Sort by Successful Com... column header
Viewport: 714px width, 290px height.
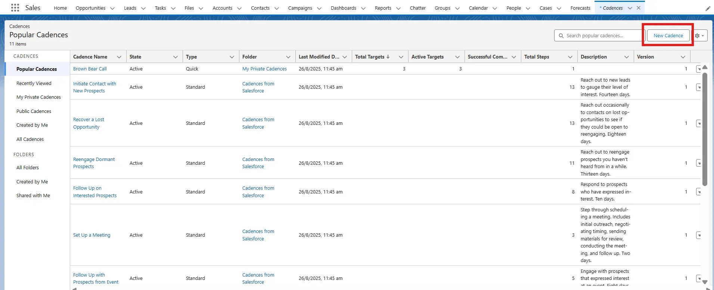(x=487, y=57)
